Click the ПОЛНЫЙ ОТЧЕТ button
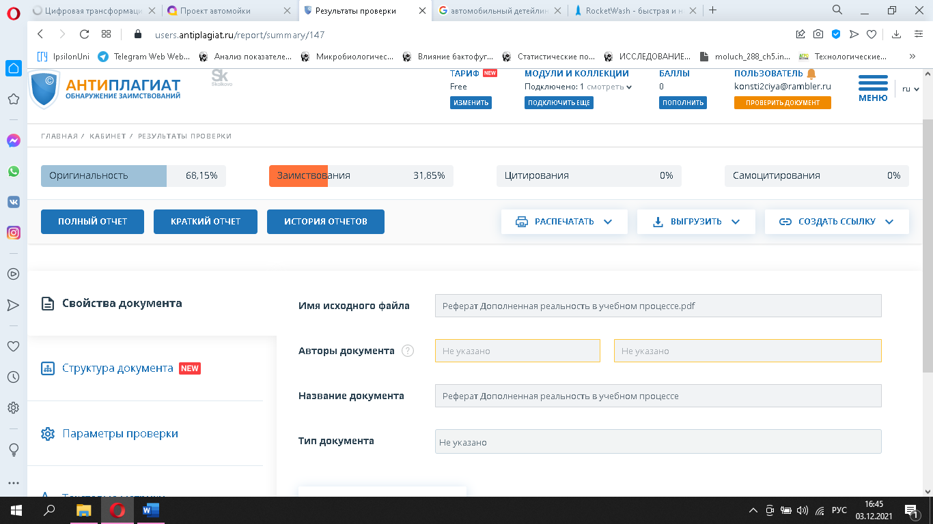Image resolution: width=933 pixels, height=524 pixels. [92, 222]
